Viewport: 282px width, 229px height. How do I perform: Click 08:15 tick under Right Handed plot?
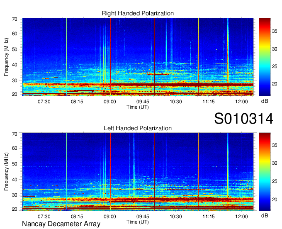point(77,102)
